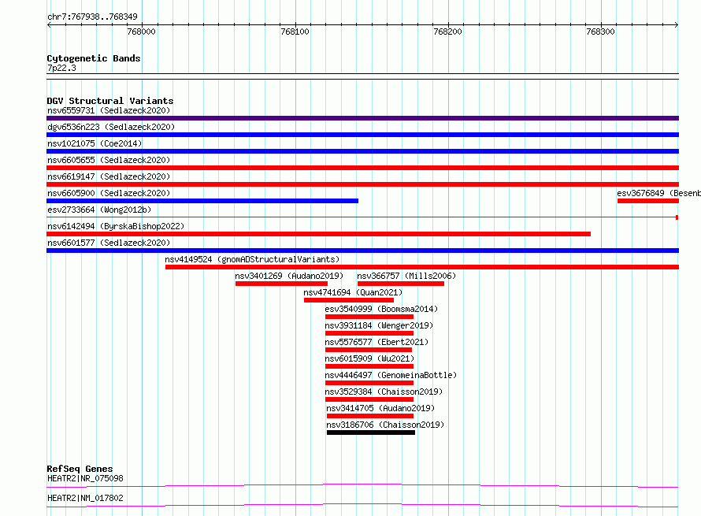Select the magenta NR_075098 gene track line

click(362, 485)
